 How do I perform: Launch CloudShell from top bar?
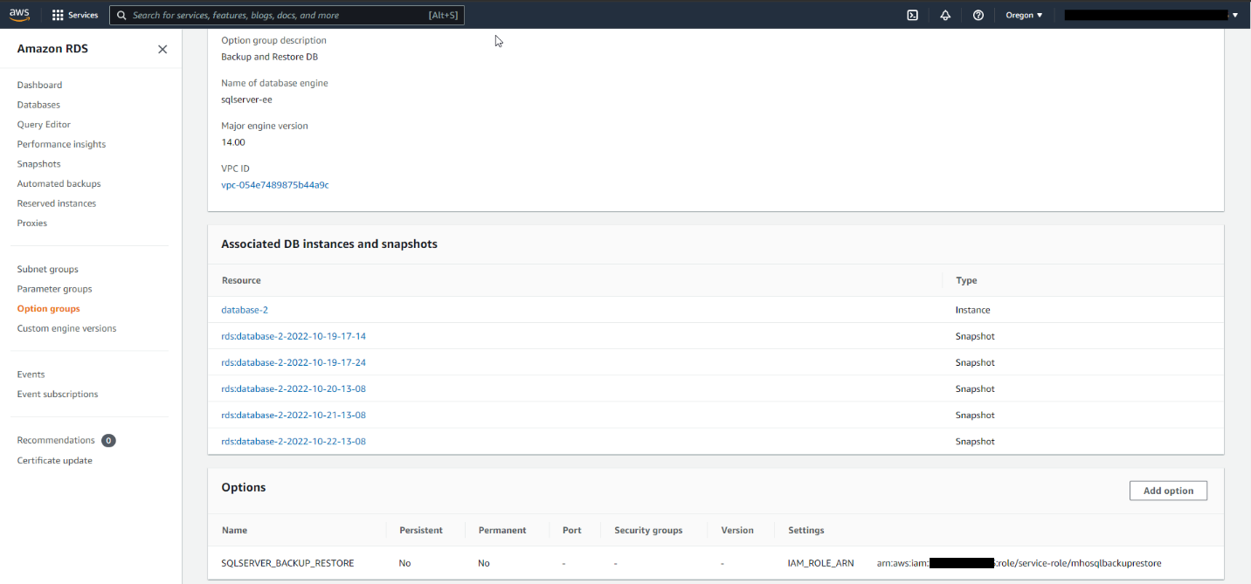pyautogui.click(x=912, y=15)
